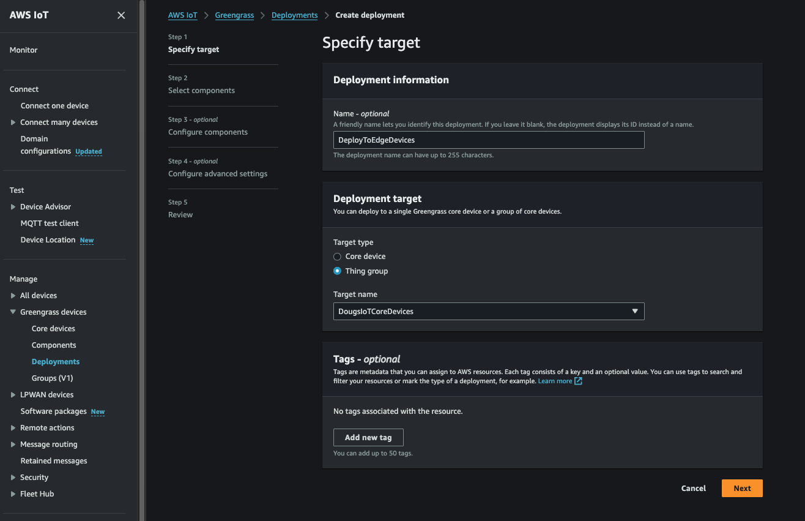This screenshot has height=521, width=805.
Task: Close the AWS IoT navigation panel
Action: (121, 15)
